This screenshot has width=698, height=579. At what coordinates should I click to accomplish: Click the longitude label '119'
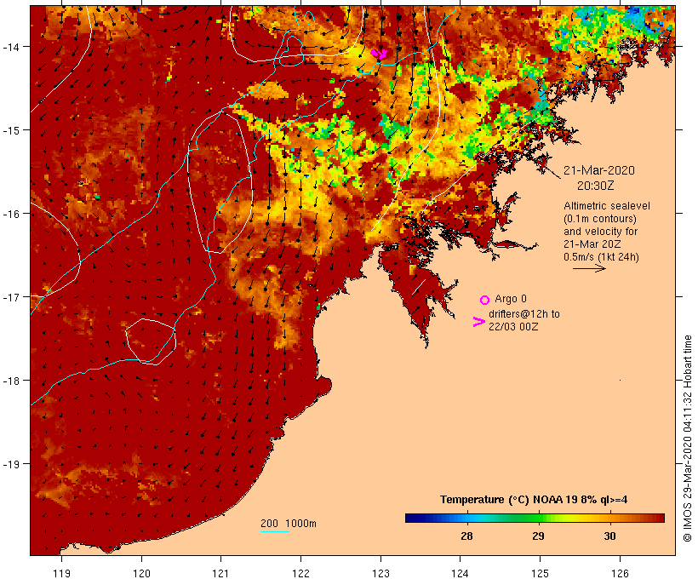(61, 573)
